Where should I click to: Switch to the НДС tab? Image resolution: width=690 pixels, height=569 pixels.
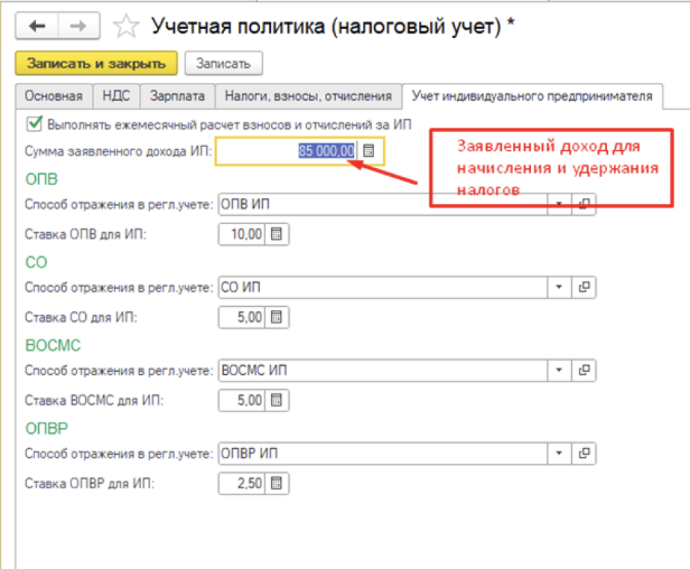(118, 96)
